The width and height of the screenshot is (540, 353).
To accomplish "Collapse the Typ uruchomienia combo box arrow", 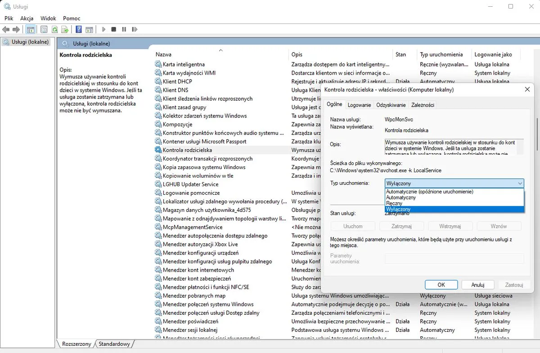I will [x=520, y=183].
